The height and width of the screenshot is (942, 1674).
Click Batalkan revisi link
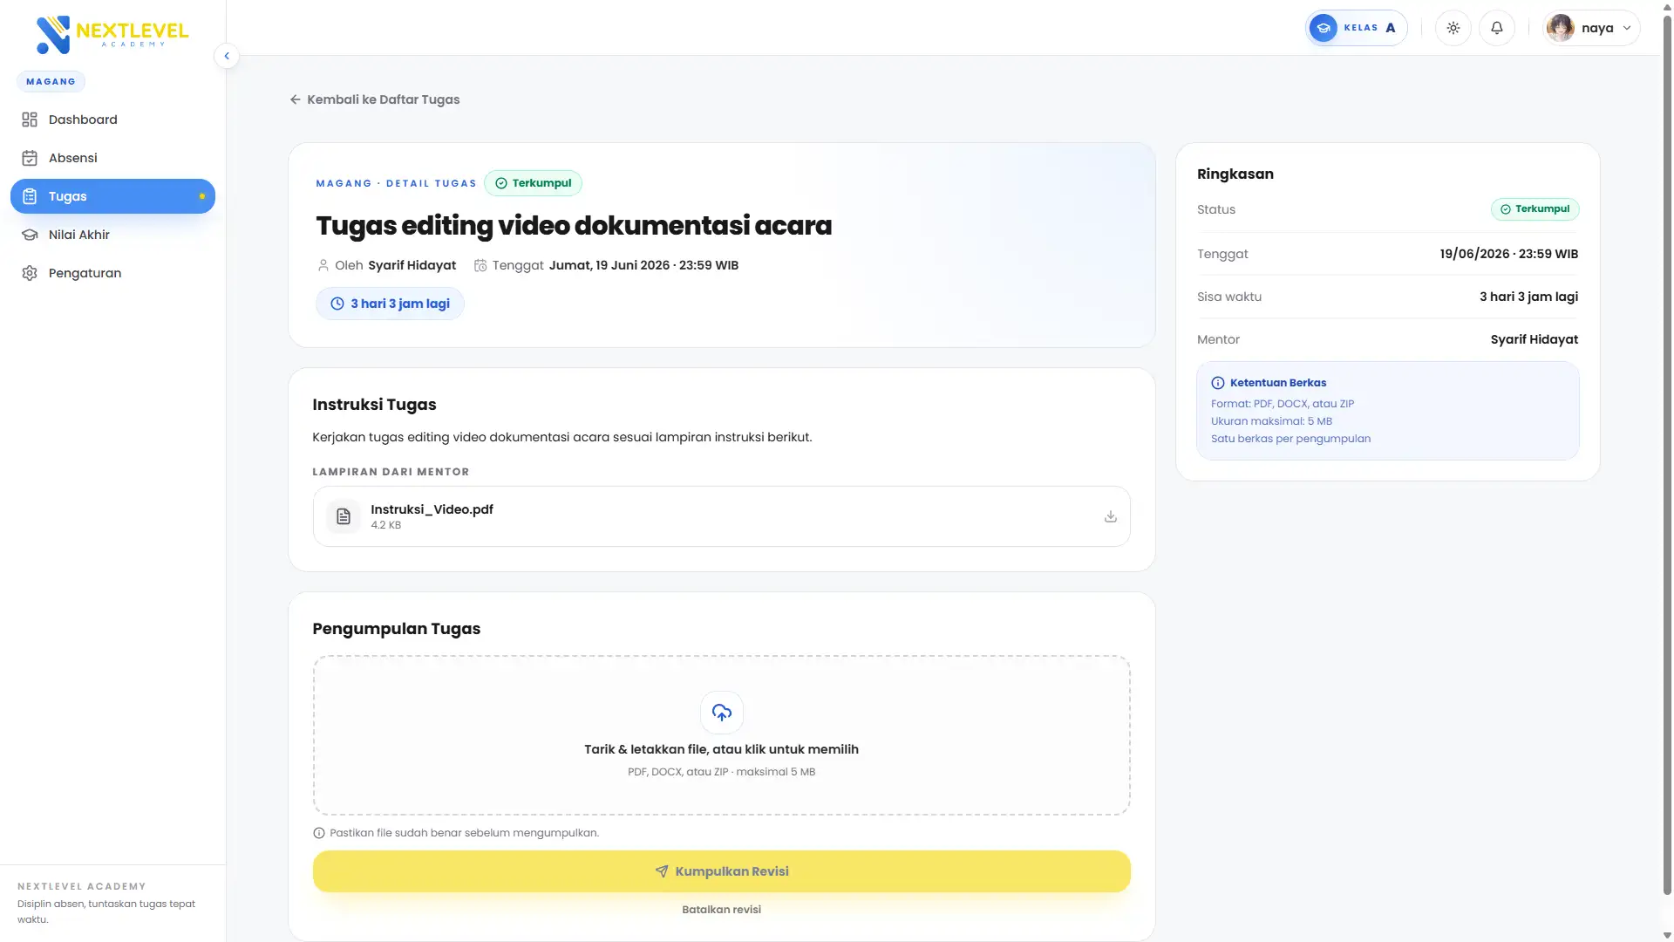pos(721,910)
